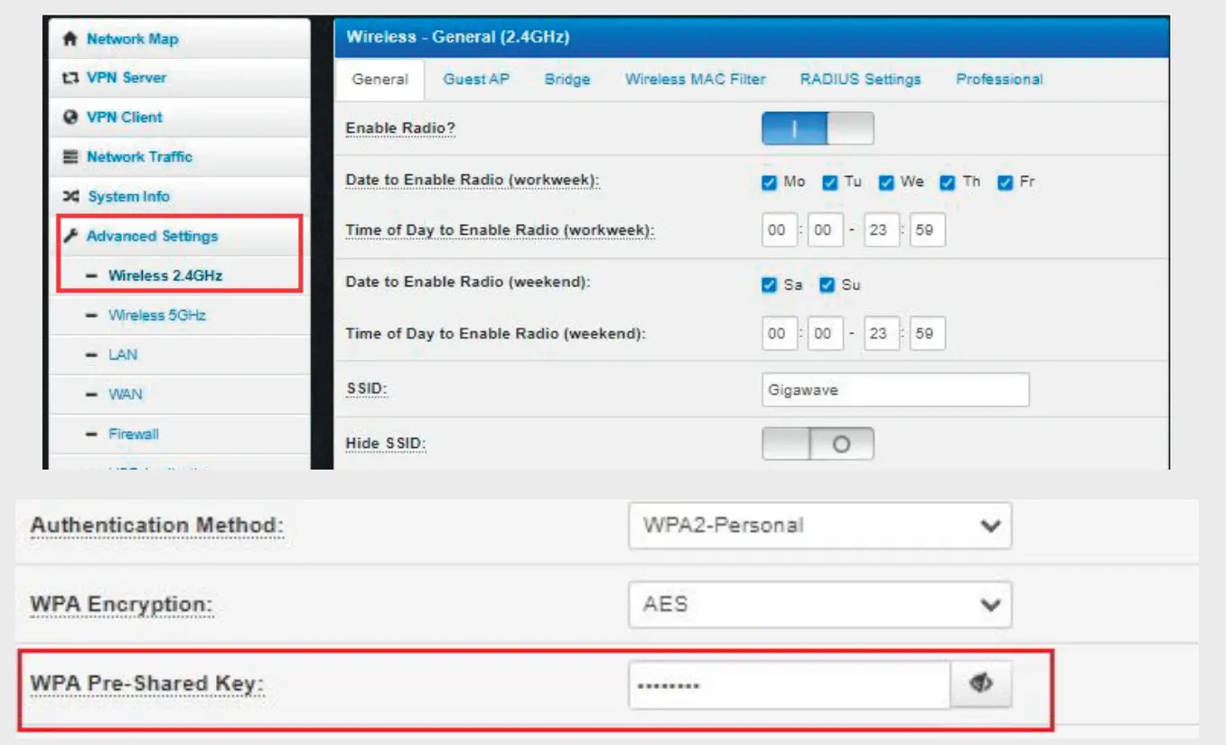Expand Advanced Settings in the sidebar
This screenshot has height=745, width=1226.
tap(179, 236)
